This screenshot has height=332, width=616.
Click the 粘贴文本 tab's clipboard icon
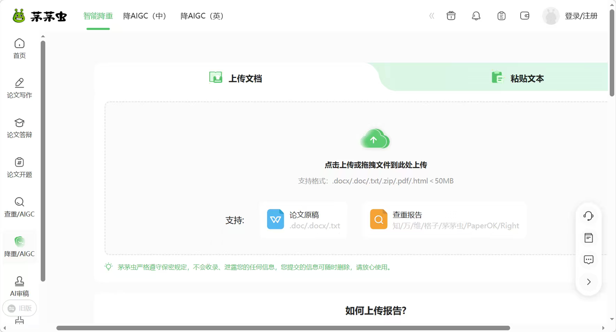[x=498, y=77]
